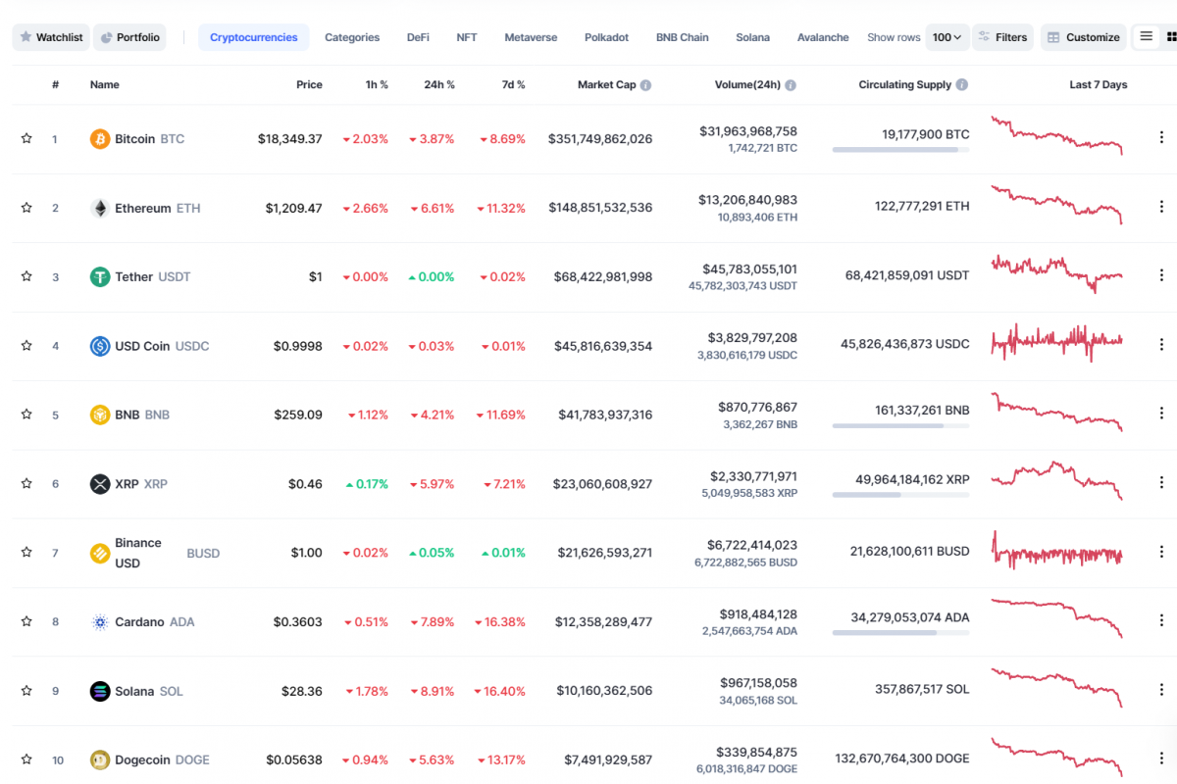Open more options for Tether row
The height and width of the screenshot is (784, 1177).
point(1161,276)
